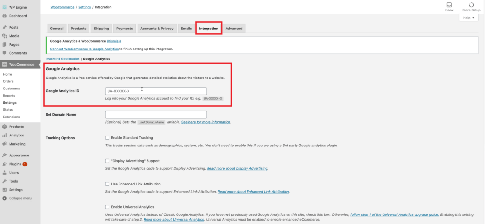Click the sidebar Settings sliders icon
The width and height of the screenshot is (485, 224).
coord(5,190)
